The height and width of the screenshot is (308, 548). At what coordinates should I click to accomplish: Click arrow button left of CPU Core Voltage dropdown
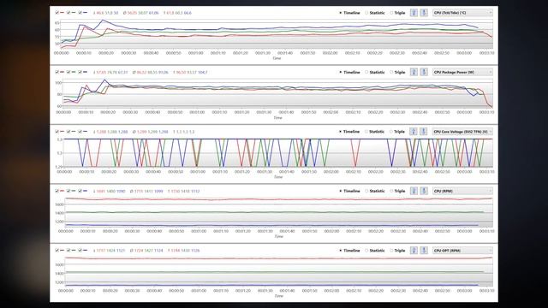coord(423,131)
